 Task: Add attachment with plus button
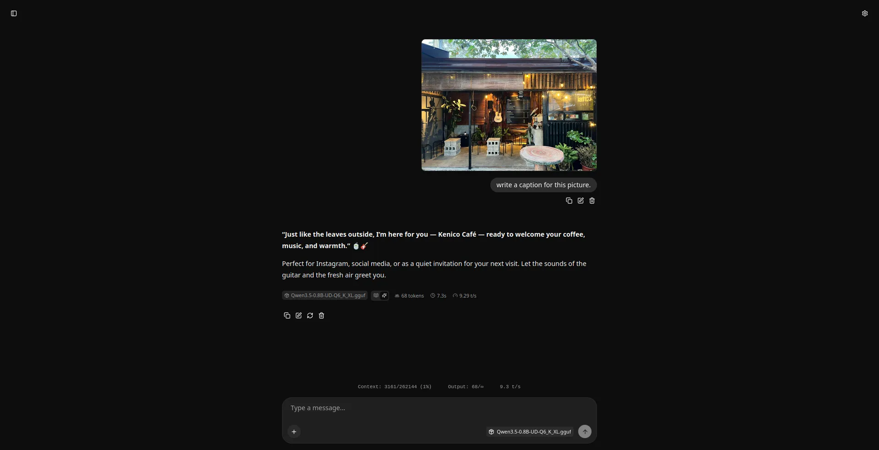click(294, 432)
